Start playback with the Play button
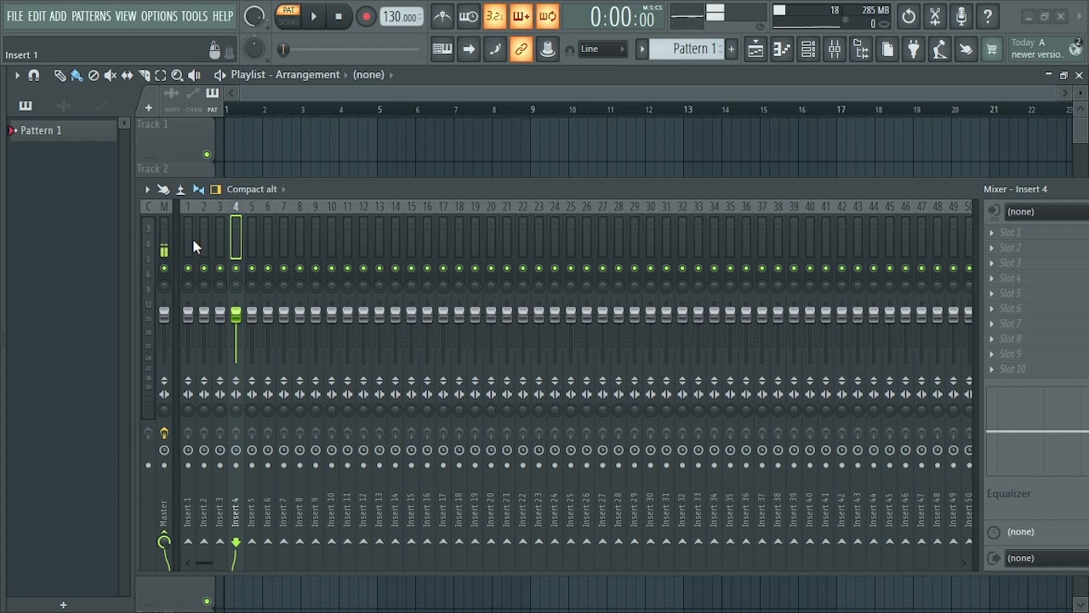 (x=313, y=16)
